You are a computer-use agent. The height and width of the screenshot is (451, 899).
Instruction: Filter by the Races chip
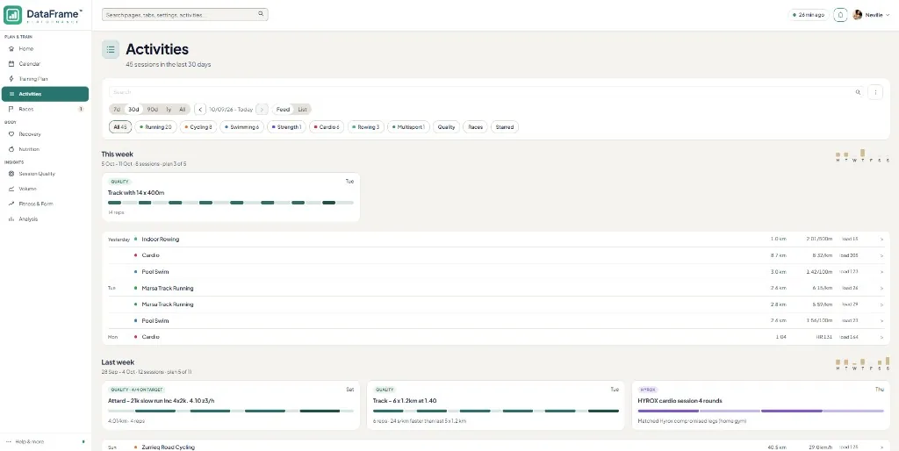point(475,127)
